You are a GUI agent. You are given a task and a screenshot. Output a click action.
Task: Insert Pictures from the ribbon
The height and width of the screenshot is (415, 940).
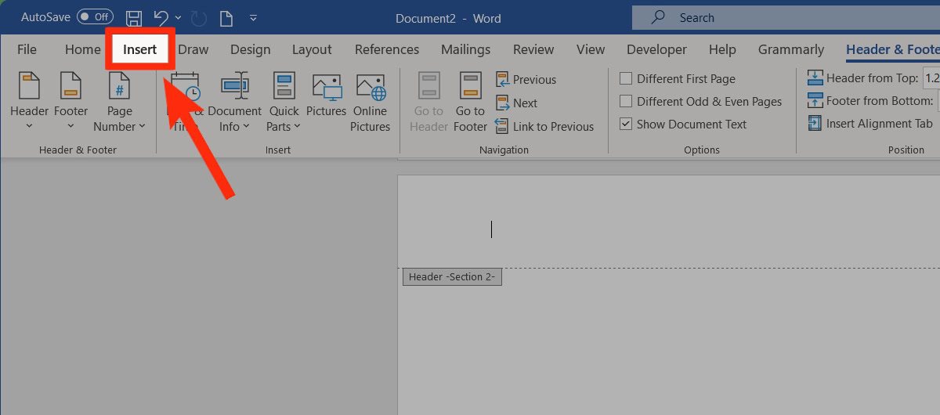[326, 102]
